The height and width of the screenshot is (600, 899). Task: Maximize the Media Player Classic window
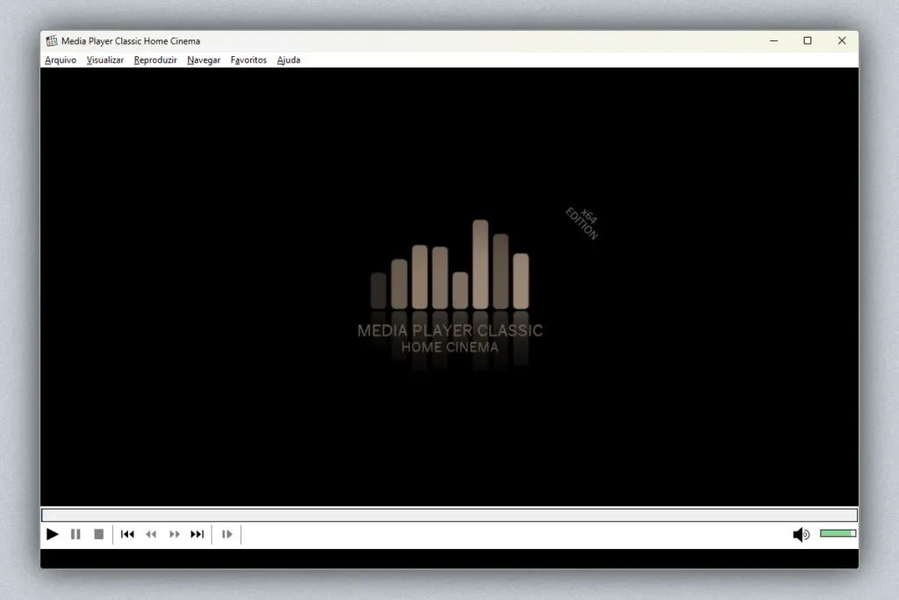(808, 40)
